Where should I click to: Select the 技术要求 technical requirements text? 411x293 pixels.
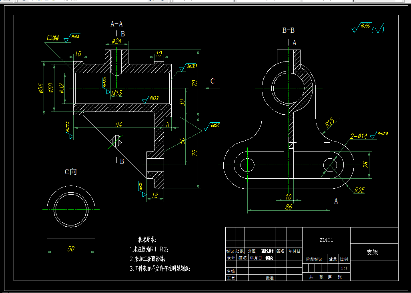pos(148,239)
